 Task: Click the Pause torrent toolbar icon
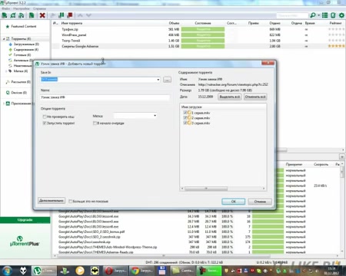(62, 15)
